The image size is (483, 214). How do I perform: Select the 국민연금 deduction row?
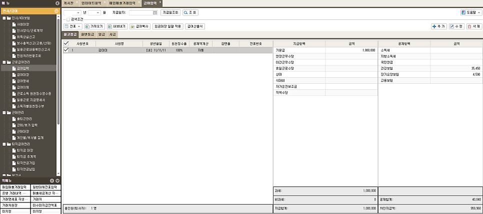pyautogui.click(x=430, y=62)
